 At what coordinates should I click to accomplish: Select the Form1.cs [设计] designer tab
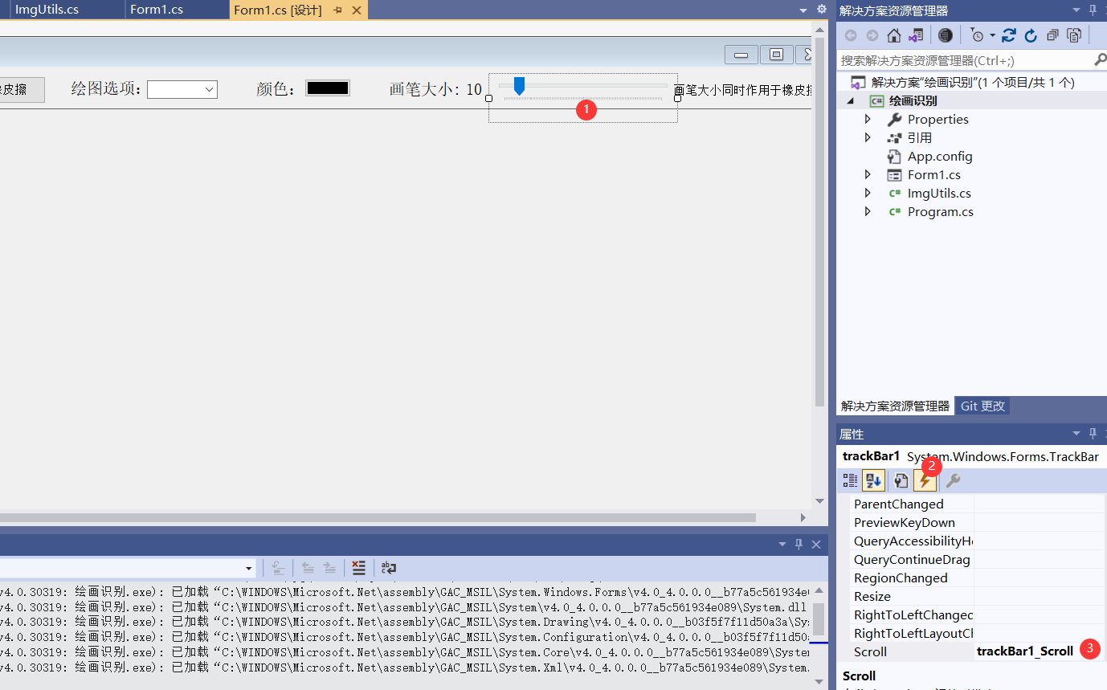(278, 10)
